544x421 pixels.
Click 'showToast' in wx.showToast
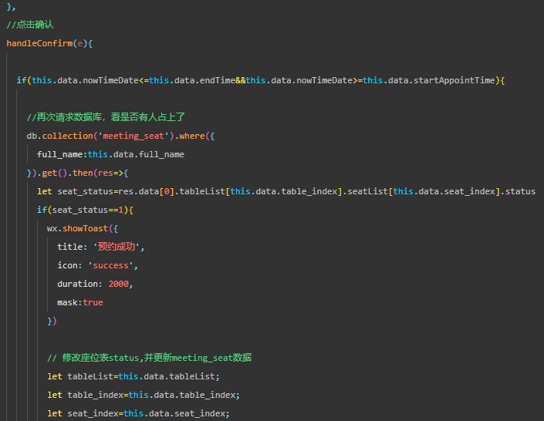click(86, 228)
